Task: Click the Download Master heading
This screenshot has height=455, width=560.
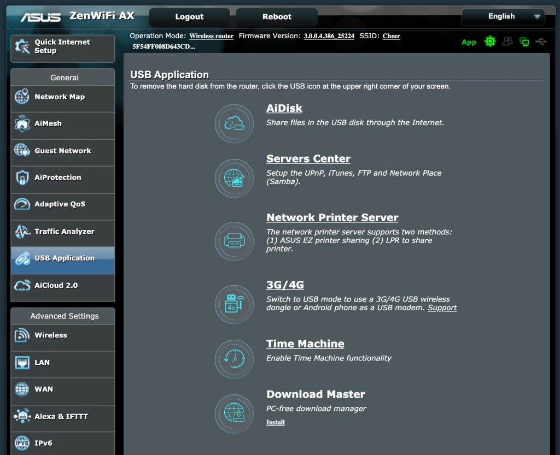Action: [x=316, y=394]
